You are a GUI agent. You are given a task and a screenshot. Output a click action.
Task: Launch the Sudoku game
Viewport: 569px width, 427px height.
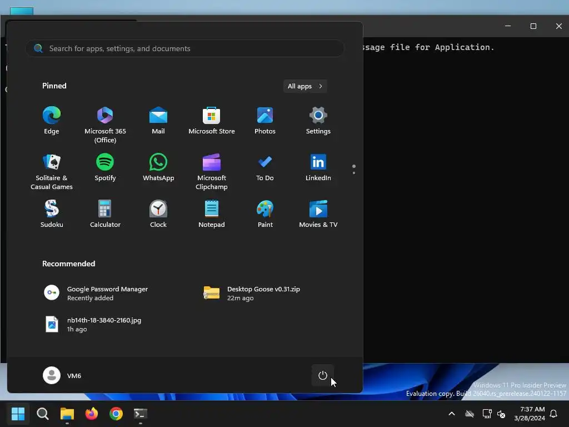click(x=52, y=214)
